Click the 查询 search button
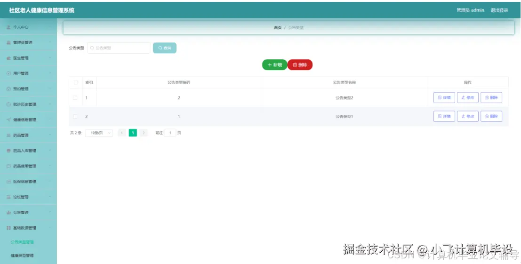 coord(164,48)
